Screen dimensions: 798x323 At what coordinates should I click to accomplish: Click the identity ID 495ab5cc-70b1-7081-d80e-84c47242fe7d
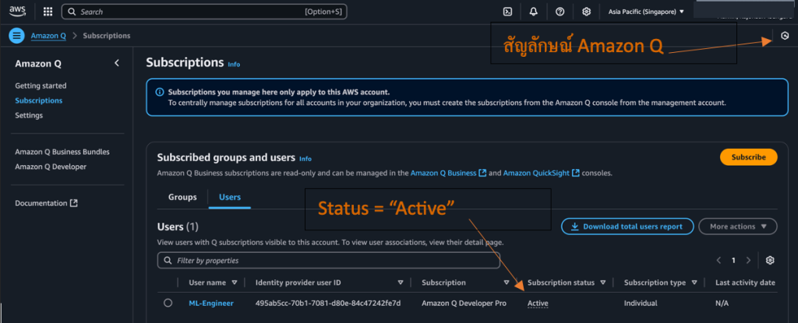[x=328, y=304]
